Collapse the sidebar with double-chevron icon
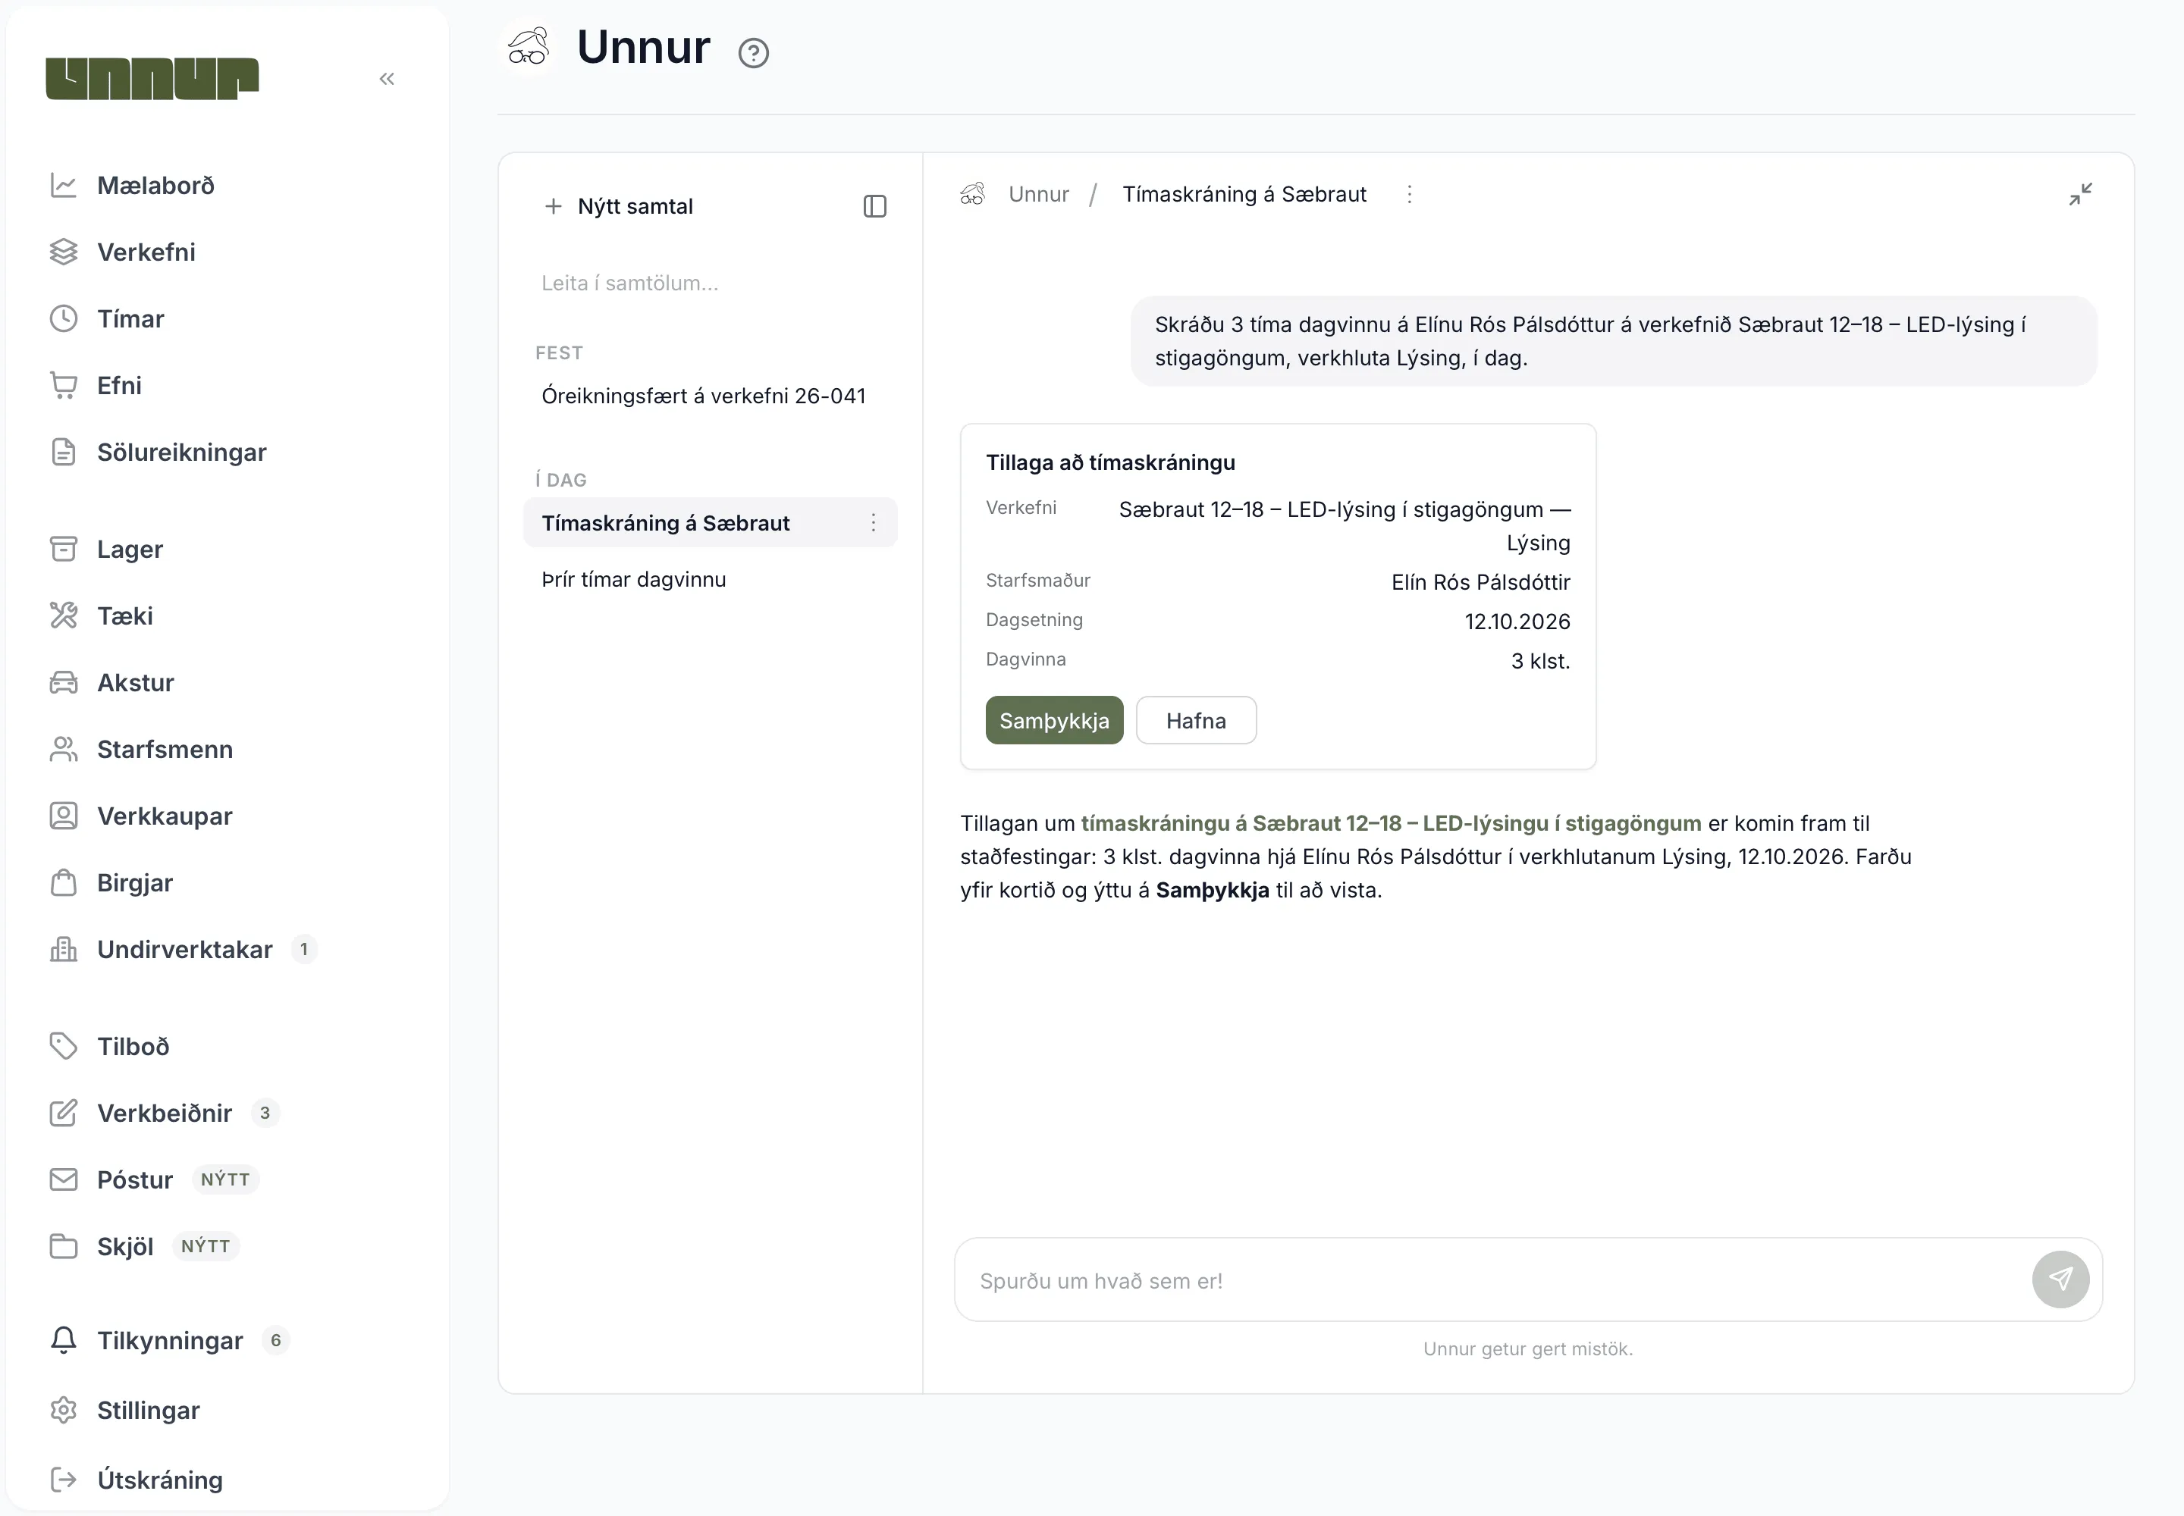The image size is (2184, 1516). pos(387,79)
